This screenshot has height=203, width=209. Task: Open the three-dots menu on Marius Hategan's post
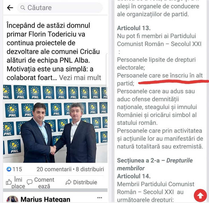[x=100, y=198]
